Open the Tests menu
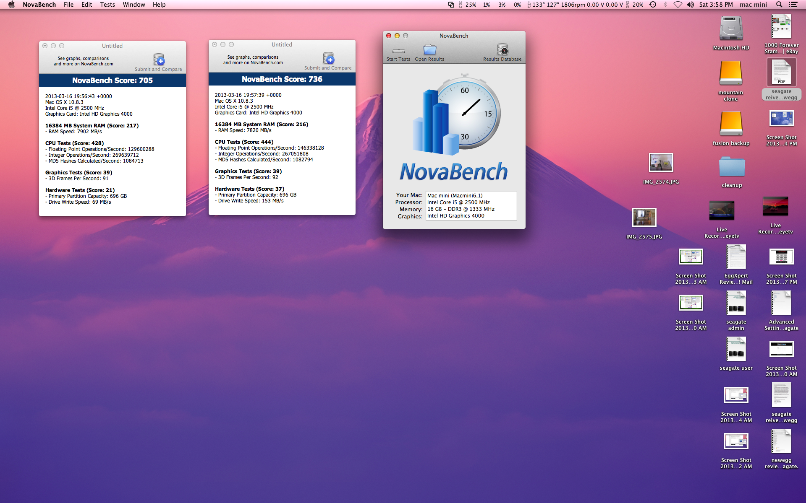This screenshot has height=503, width=806. [107, 5]
